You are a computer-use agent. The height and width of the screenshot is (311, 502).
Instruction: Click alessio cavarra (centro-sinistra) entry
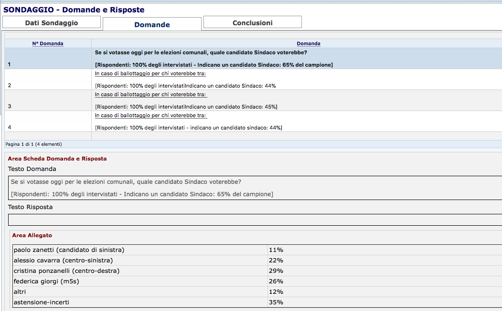(x=63, y=261)
